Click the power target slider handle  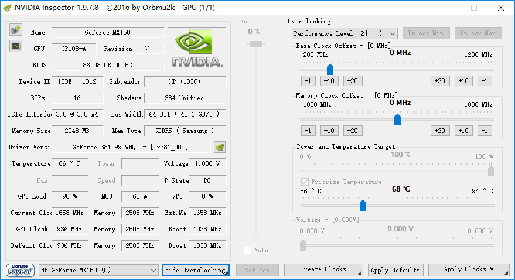pyautogui.click(x=492, y=170)
